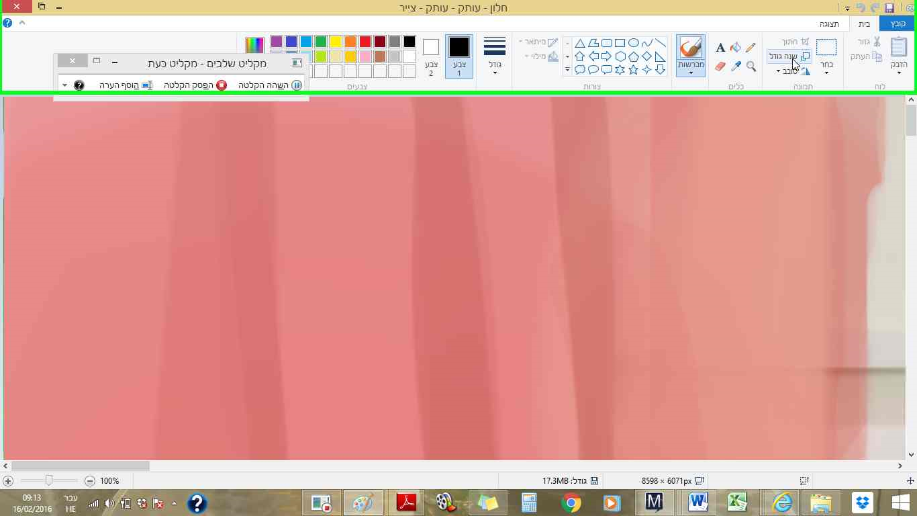
Task: Open the Fill (מילוי) dropdown
Action: [542, 56]
